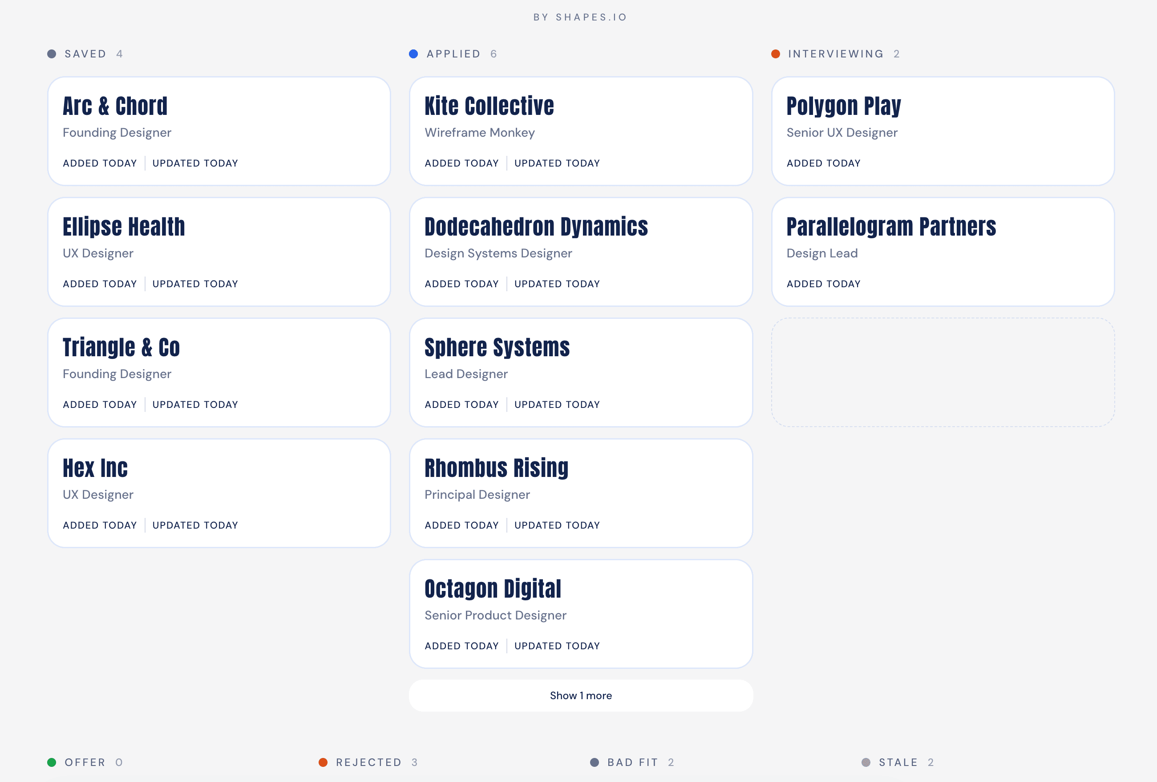Open the Kite Collective card title

tap(489, 106)
